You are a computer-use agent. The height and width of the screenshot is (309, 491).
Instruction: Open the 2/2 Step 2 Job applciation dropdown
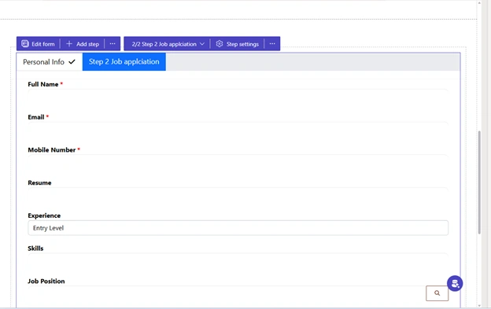pyautogui.click(x=168, y=44)
